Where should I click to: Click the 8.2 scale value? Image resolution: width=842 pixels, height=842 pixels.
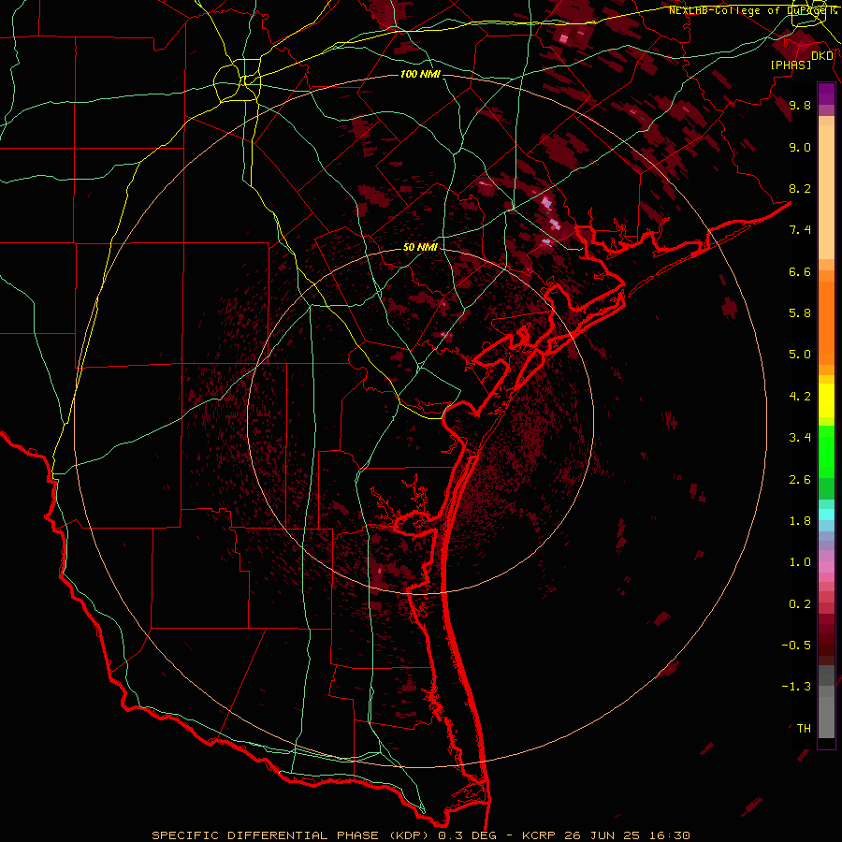[800, 188]
